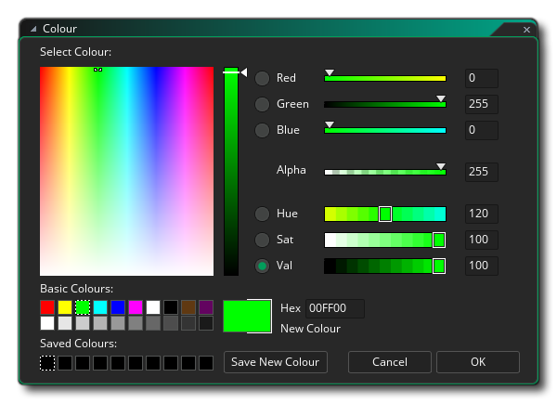
Task: Select the Red radio button
Action: (x=262, y=78)
